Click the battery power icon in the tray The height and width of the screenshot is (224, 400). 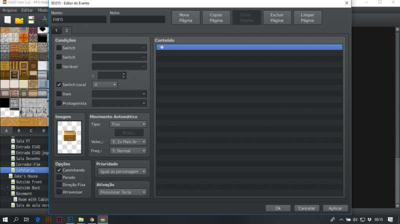(348, 220)
